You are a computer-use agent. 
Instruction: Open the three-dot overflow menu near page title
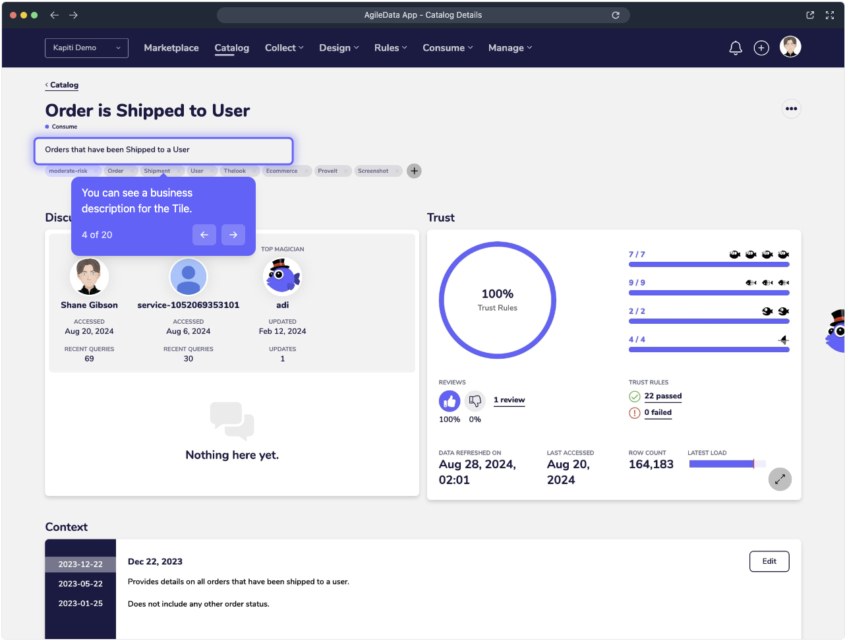tap(791, 108)
